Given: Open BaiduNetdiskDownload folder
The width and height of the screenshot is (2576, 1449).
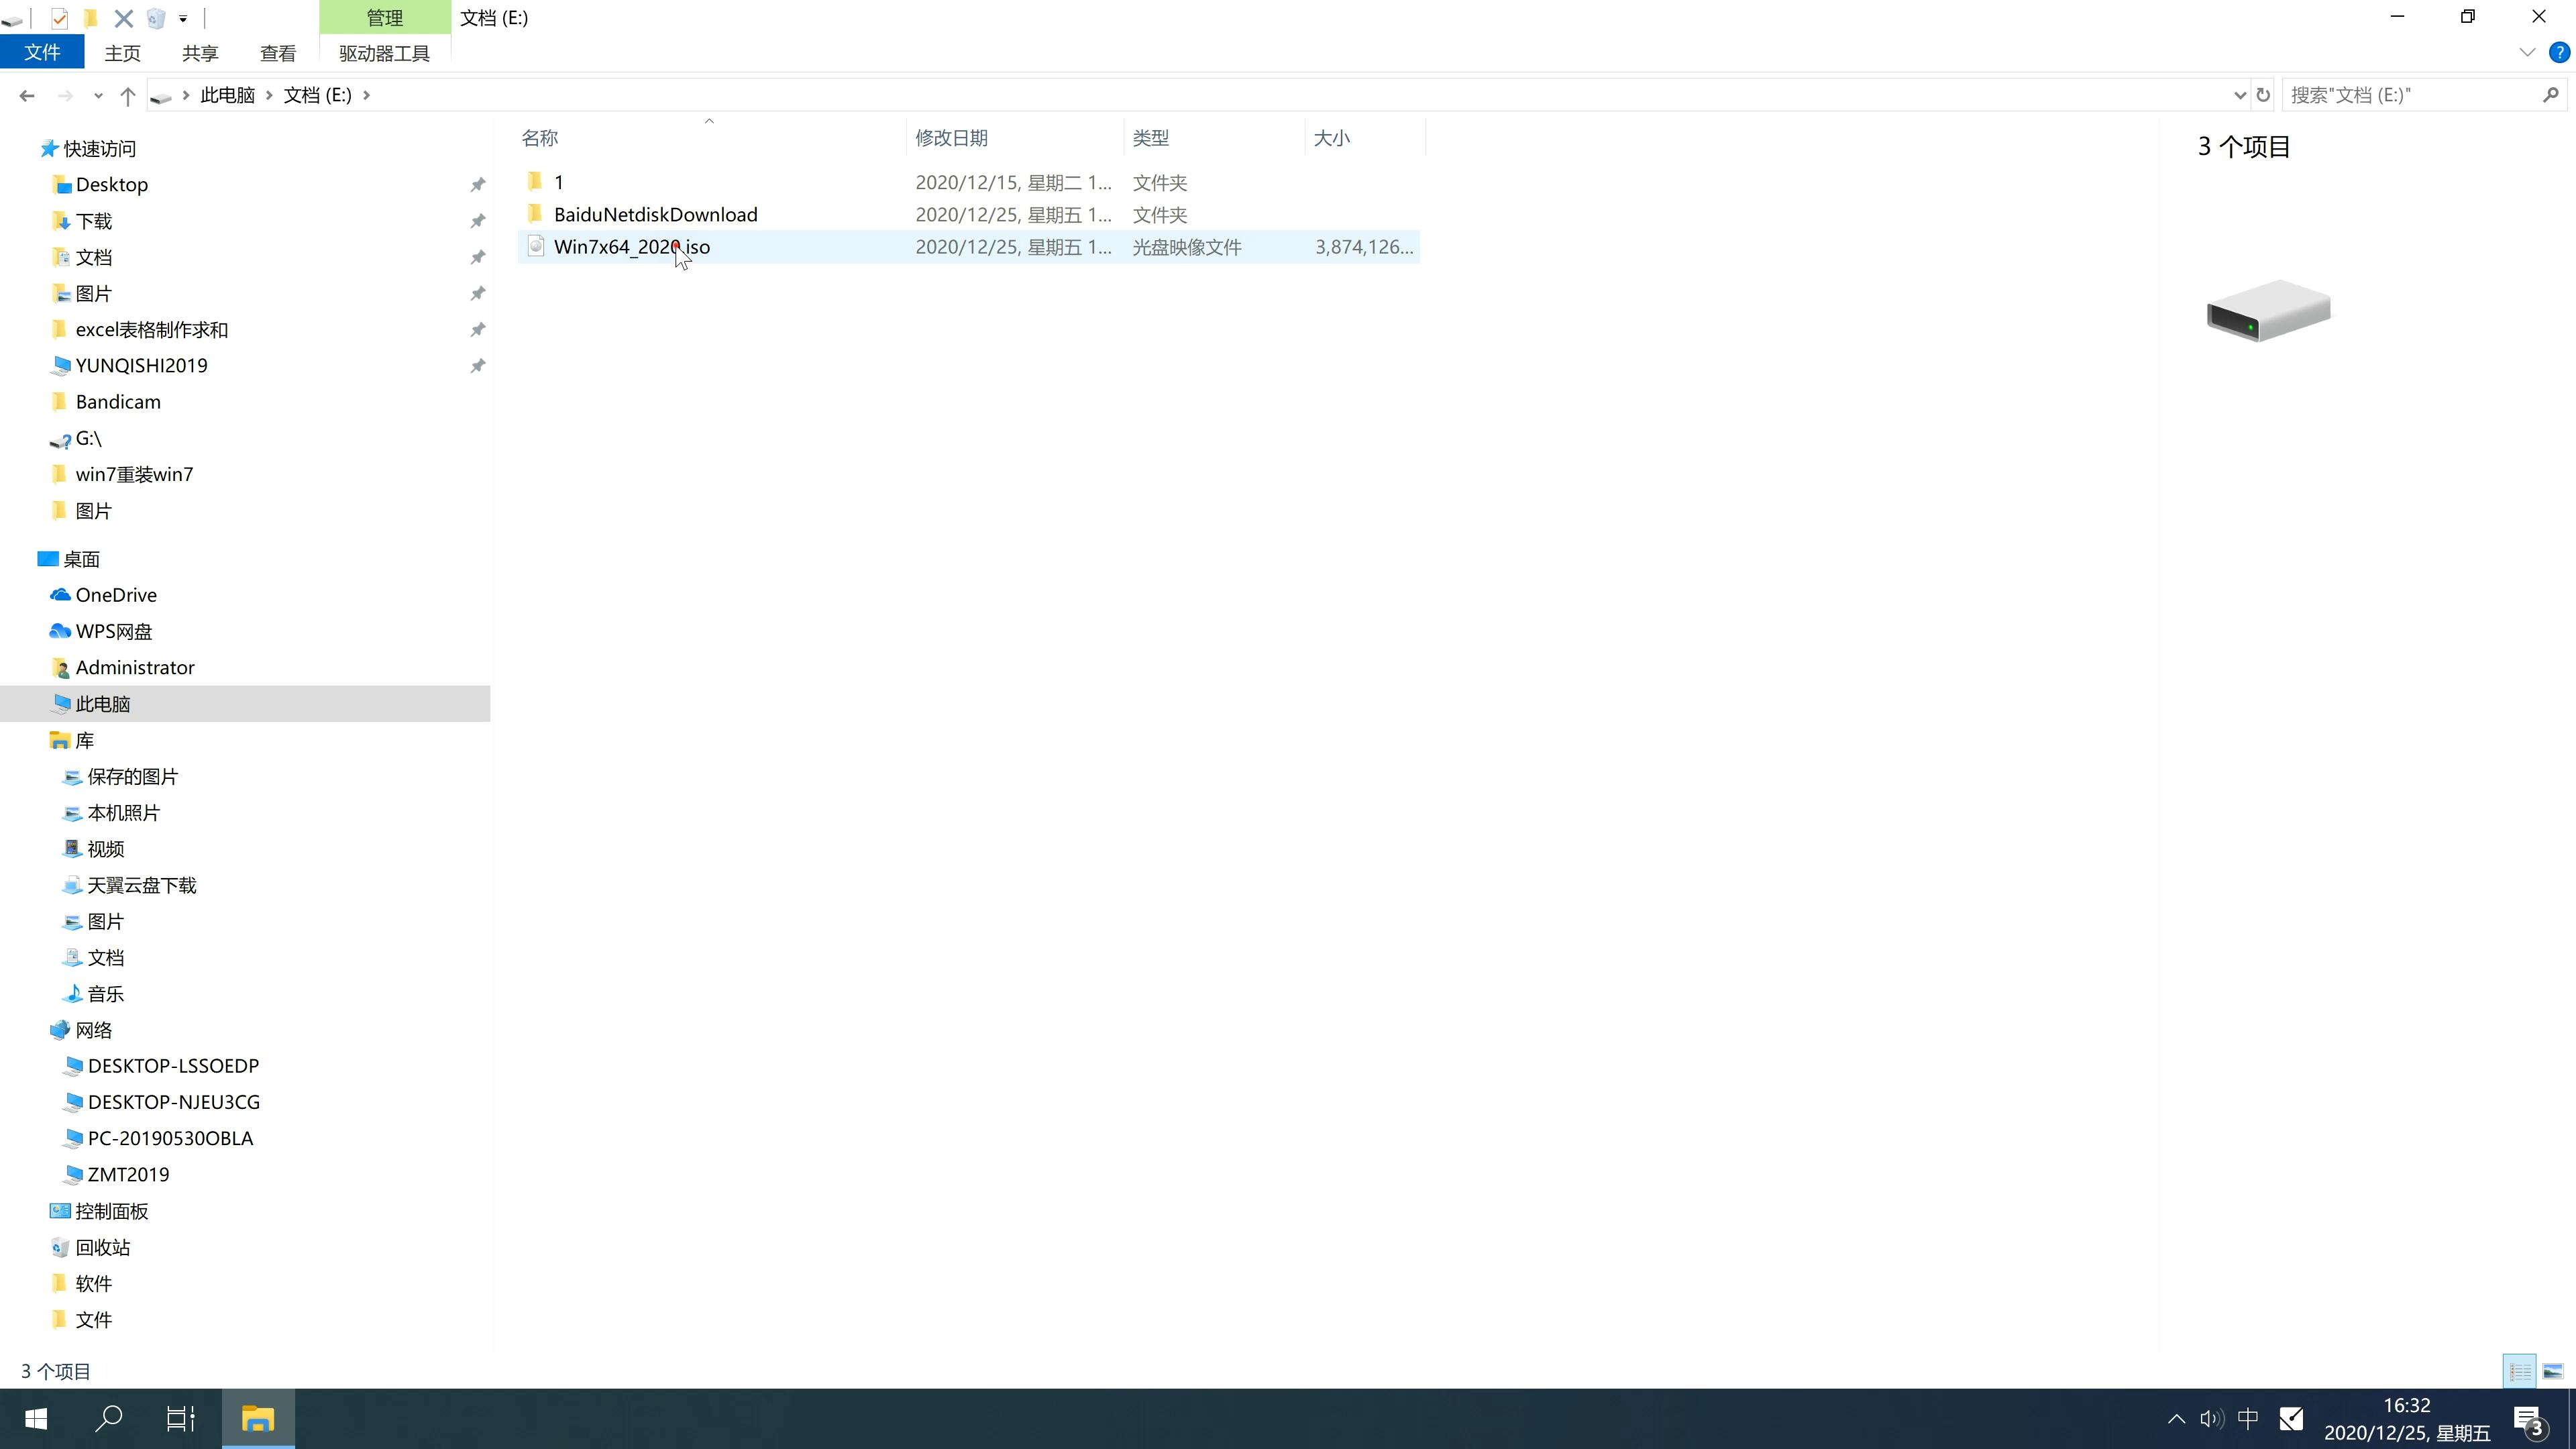Looking at the screenshot, I should point(655,214).
